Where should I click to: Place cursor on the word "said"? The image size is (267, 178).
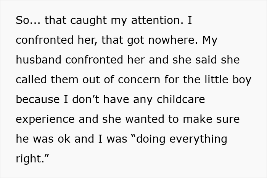point(206,60)
